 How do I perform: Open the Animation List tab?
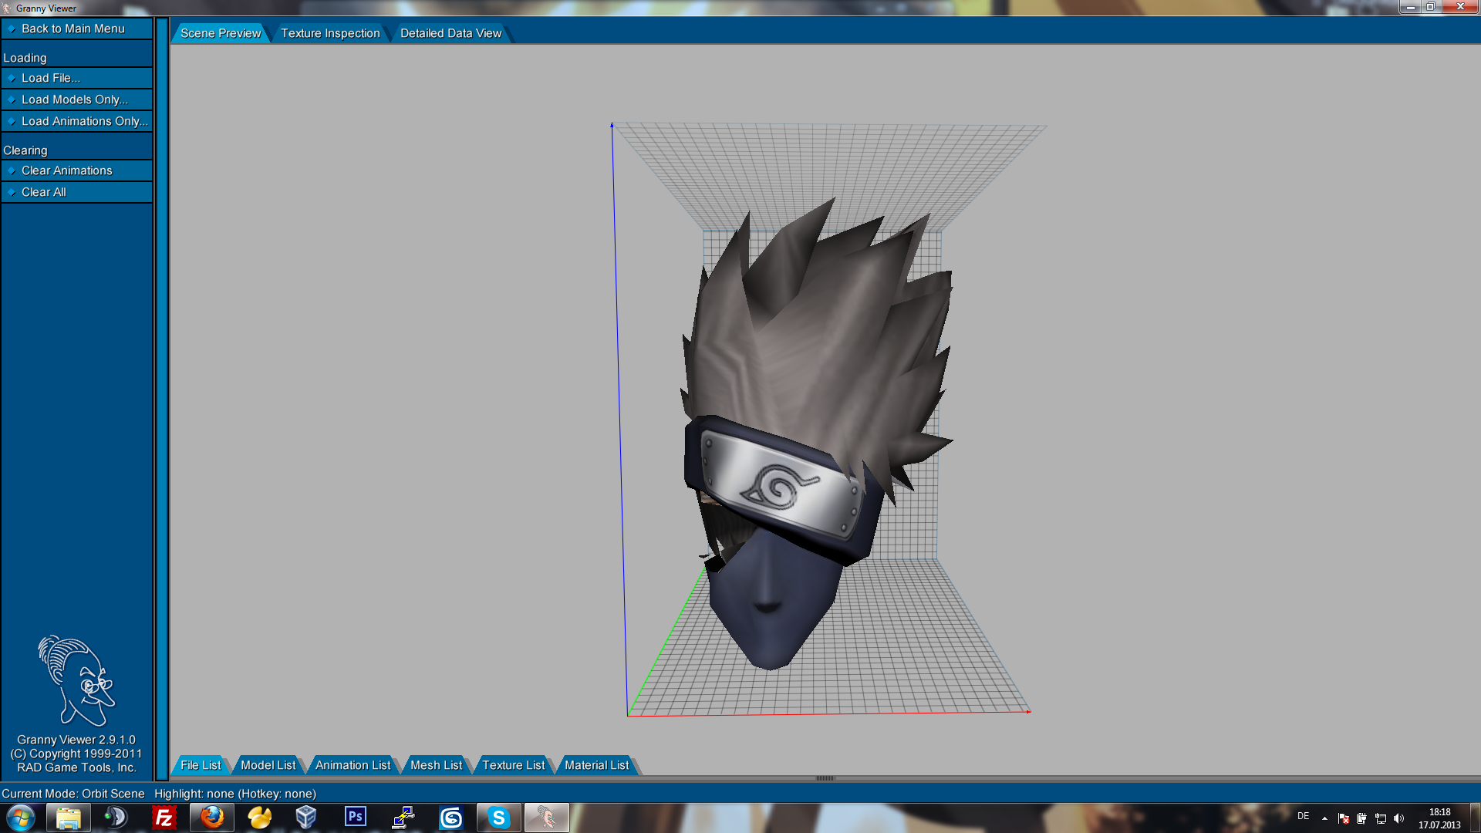(x=353, y=765)
